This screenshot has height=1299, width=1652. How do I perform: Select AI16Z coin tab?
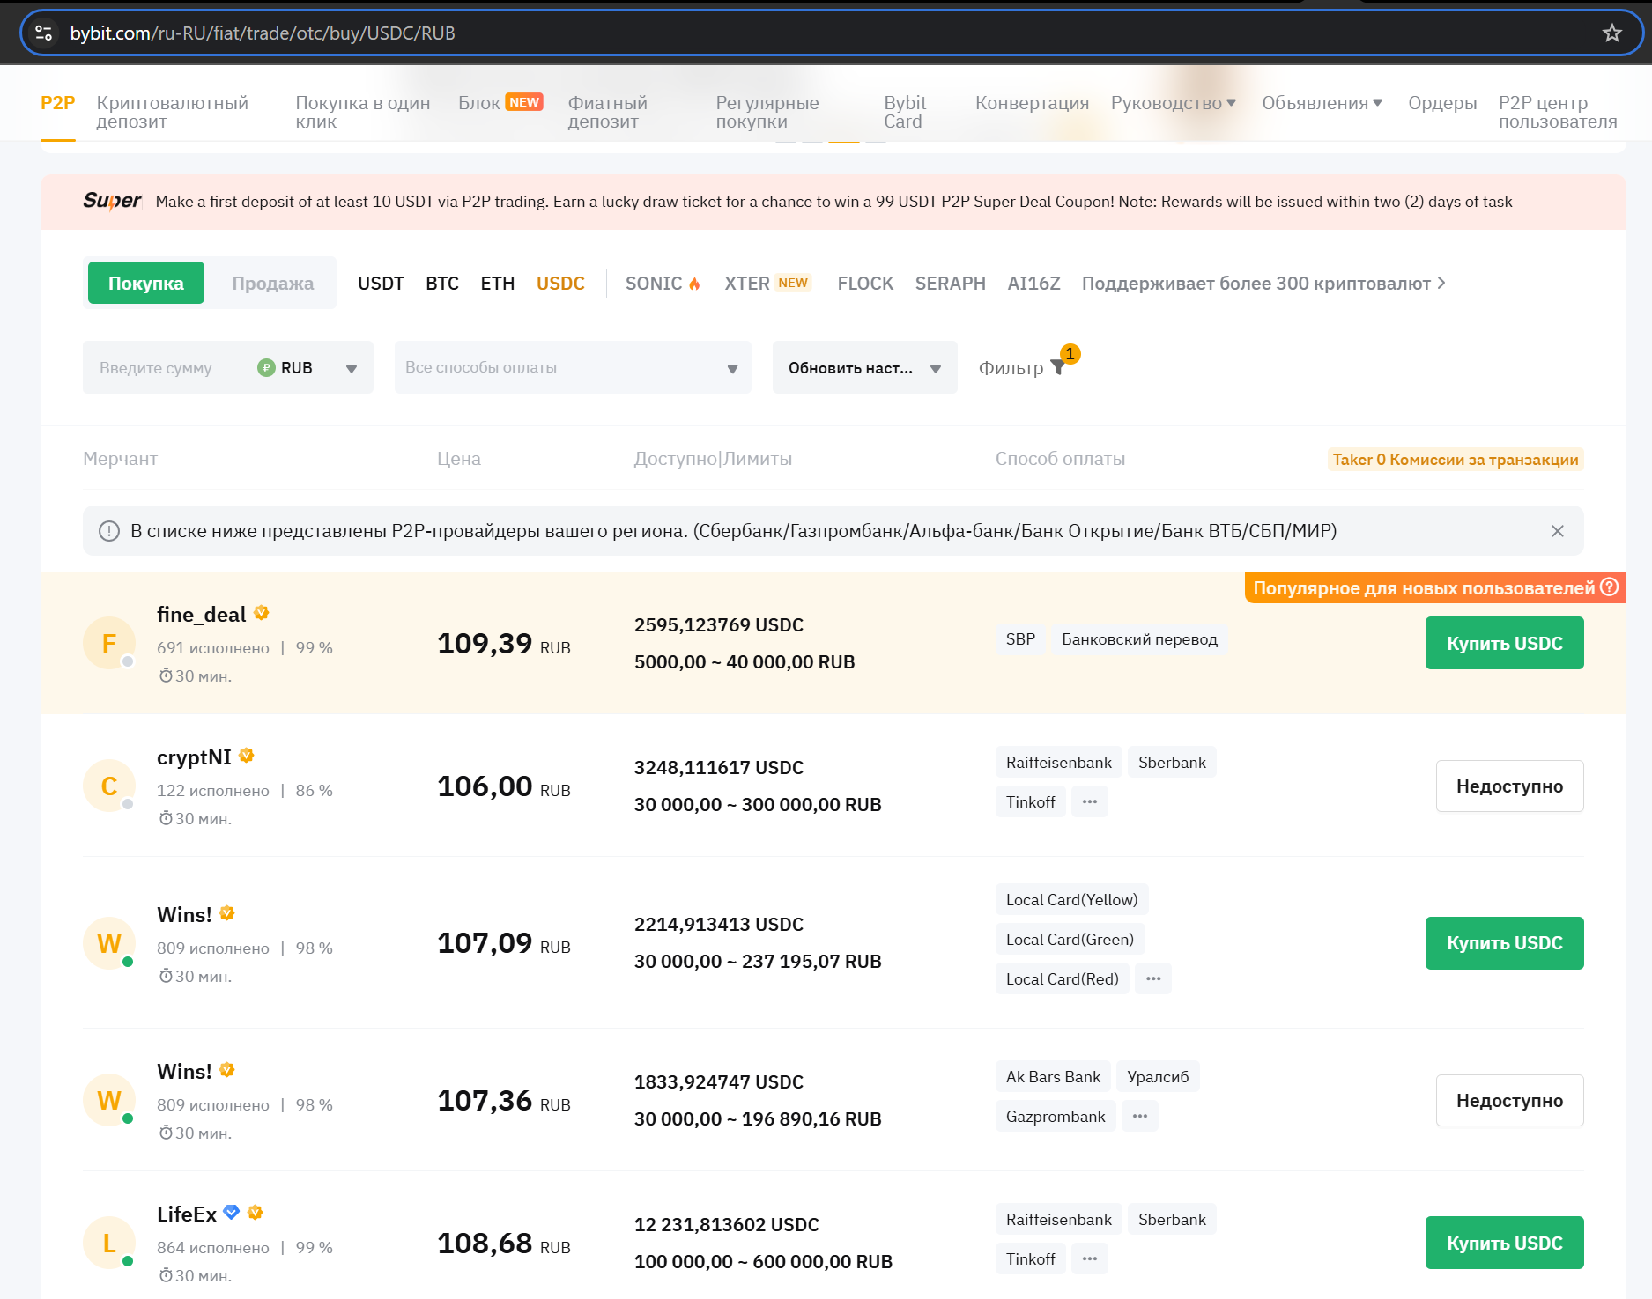tap(1033, 284)
